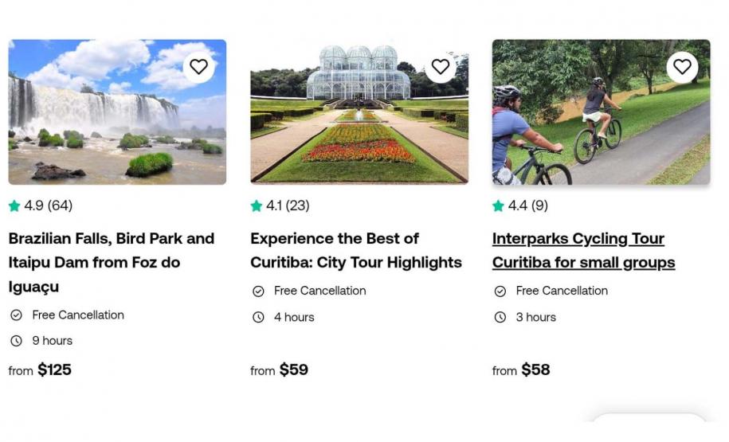Click the 4.4 star rating icon

[499, 206]
